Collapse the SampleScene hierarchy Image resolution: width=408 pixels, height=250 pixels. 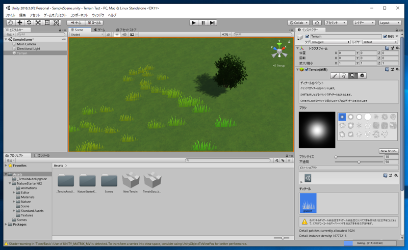6,40
